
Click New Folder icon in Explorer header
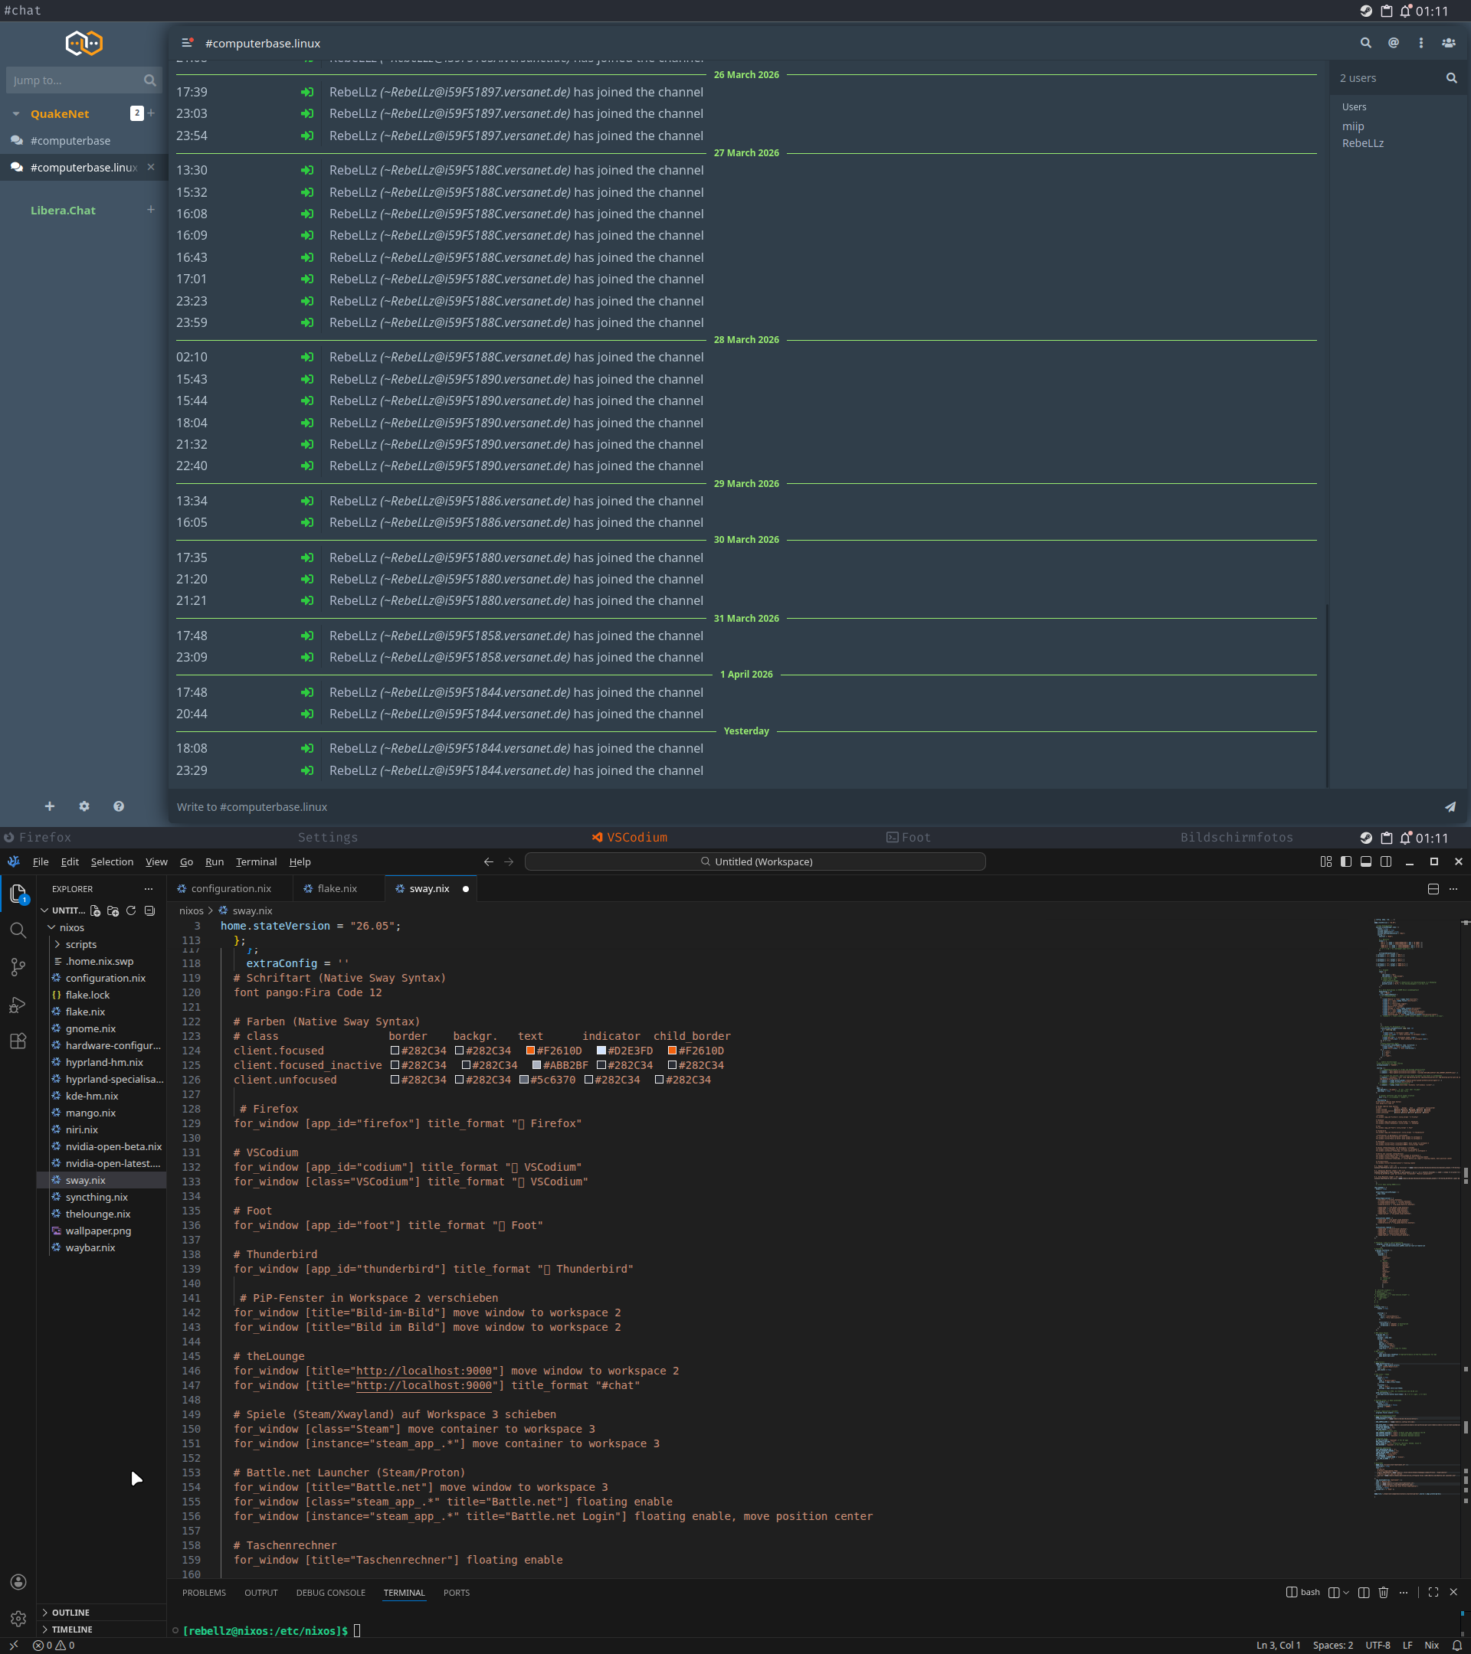(x=113, y=910)
